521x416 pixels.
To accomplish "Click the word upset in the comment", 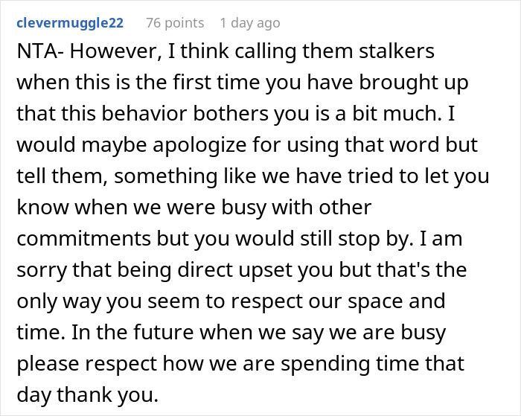I will [264, 270].
